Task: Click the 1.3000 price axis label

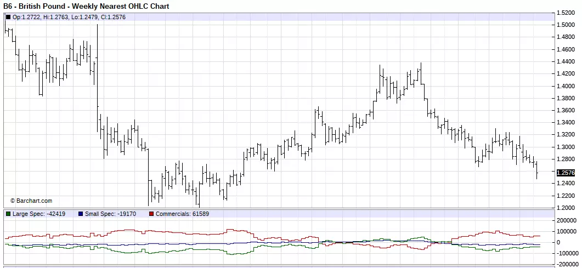Action: [x=566, y=147]
